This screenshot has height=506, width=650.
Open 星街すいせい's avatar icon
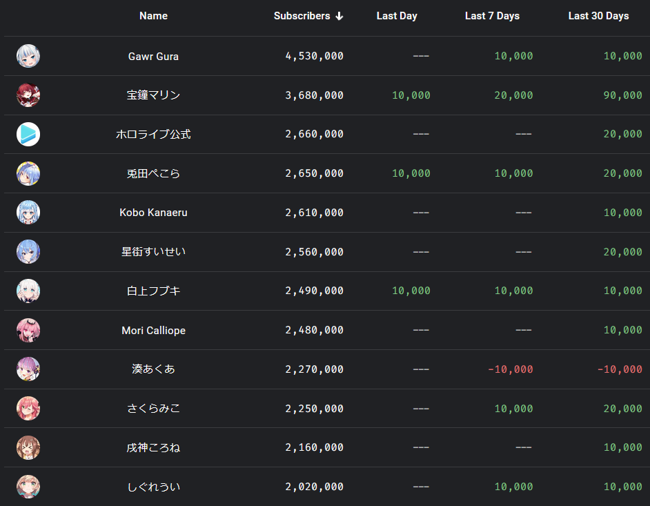28,252
